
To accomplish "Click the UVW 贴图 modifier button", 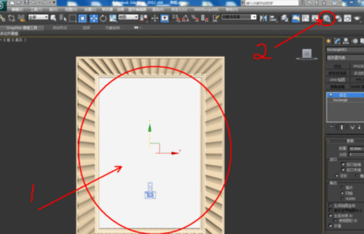I will coord(337,80).
